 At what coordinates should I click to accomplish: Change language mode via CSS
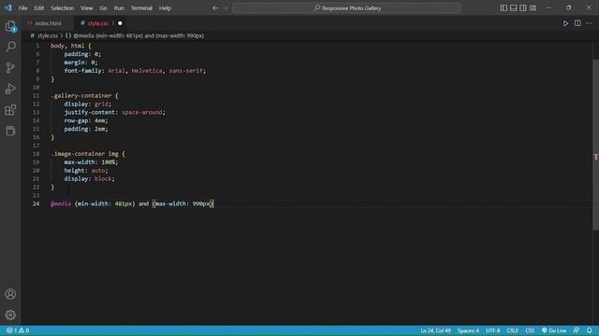[530, 330]
